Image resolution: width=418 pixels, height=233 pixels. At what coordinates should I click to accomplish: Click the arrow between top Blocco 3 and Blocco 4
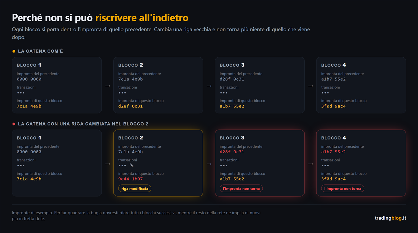310,86
